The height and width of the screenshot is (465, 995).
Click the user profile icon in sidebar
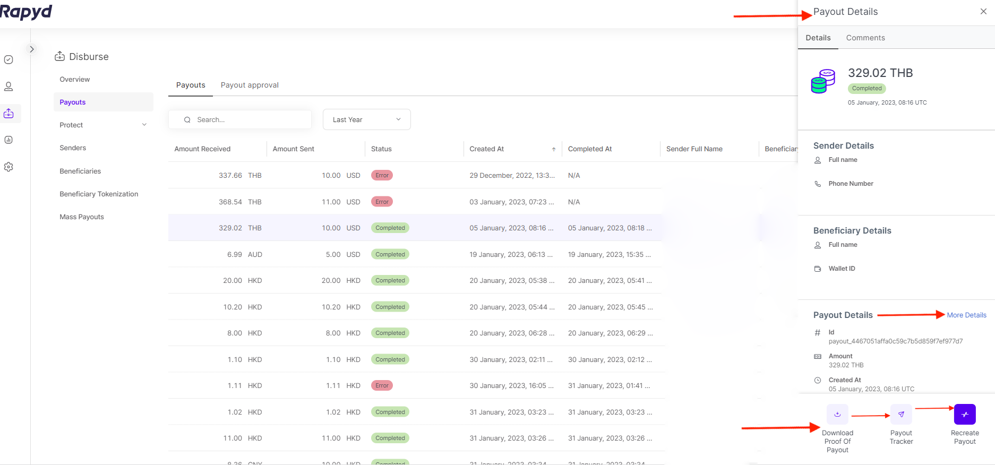(x=9, y=87)
